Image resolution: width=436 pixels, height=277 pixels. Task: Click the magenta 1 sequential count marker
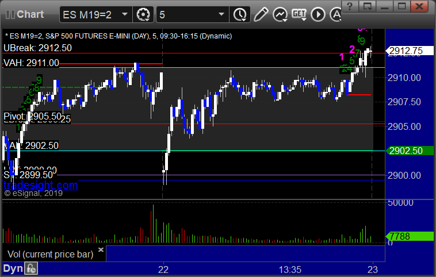click(x=342, y=57)
